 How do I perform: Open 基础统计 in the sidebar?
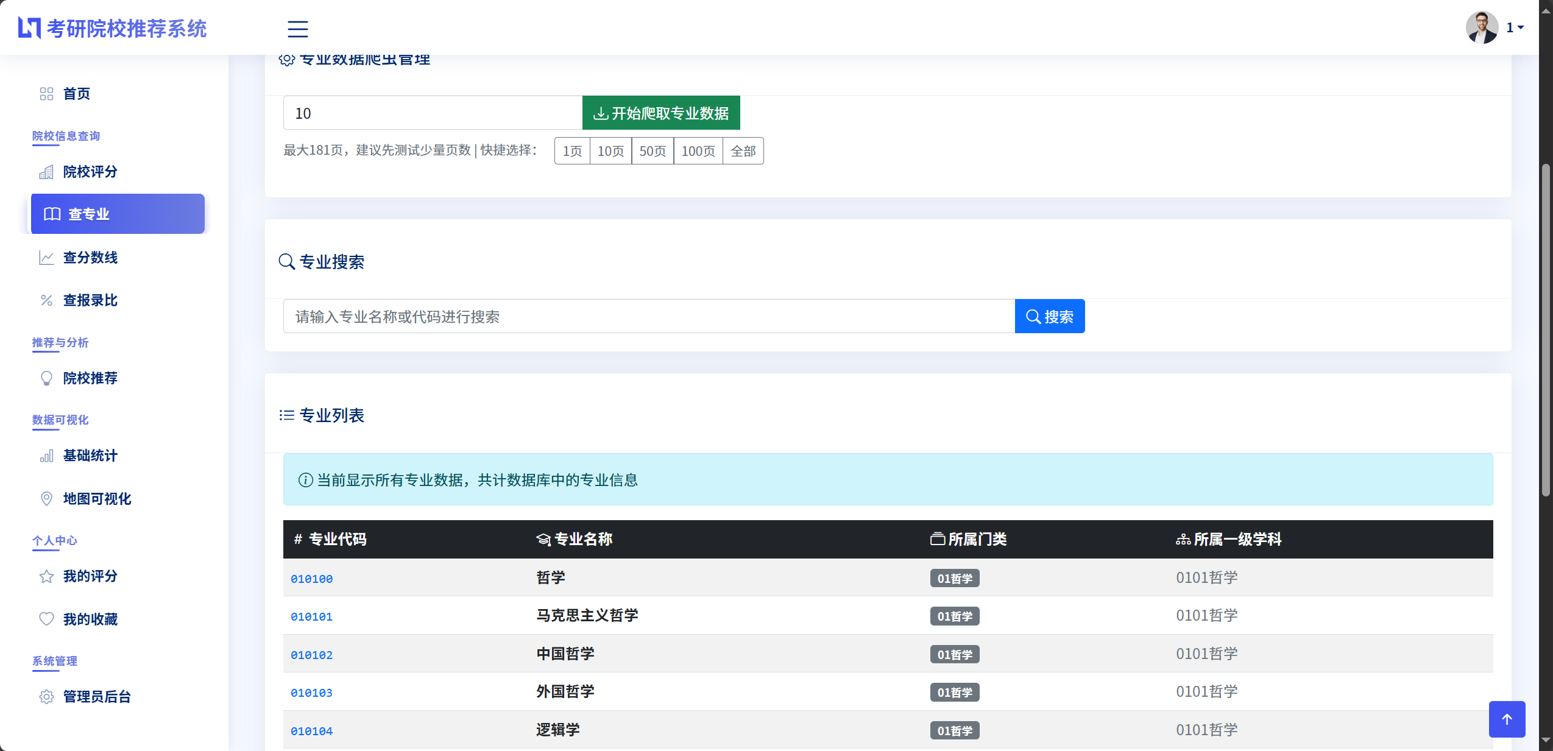[90, 456]
